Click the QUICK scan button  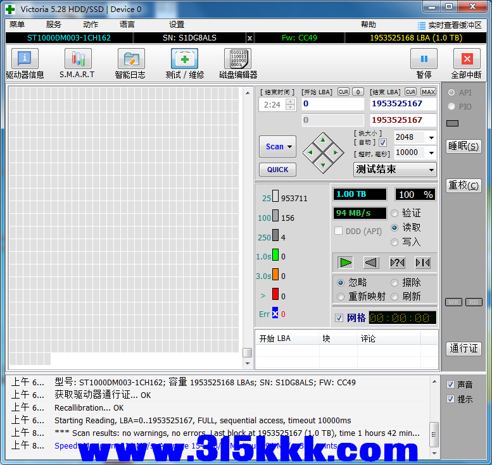(x=277, y=170)
